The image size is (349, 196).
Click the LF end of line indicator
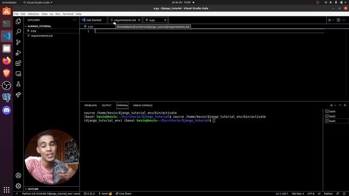[x=319, y=194]
